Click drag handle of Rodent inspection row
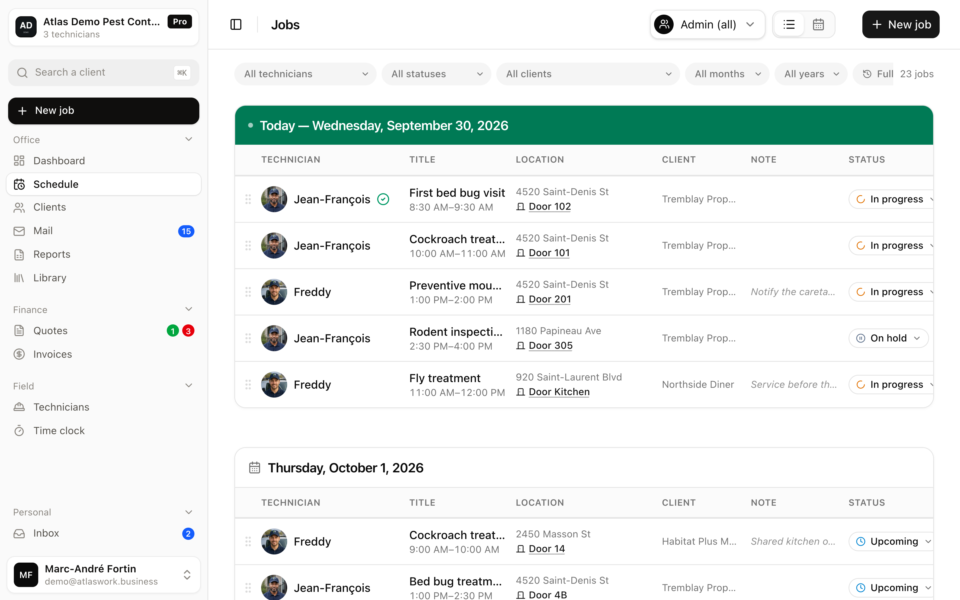960x600 pixels. pyautogui.click(x=248, y=338)
